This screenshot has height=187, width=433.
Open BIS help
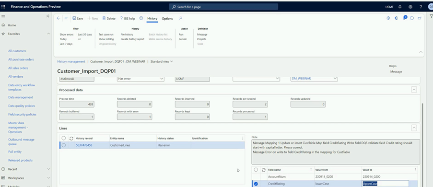point(128,19)
